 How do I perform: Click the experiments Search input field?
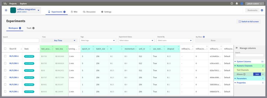click(21, 40)
